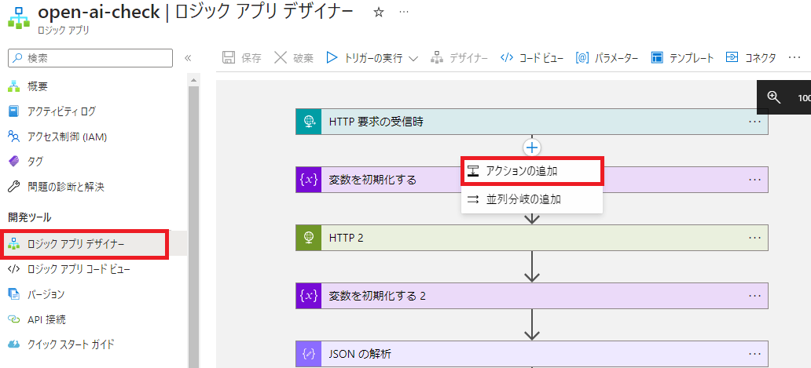Open ellipsis menu on 変数を初期化する
The height and width of the screenshot is (368, 811).
tap(754, 180)
